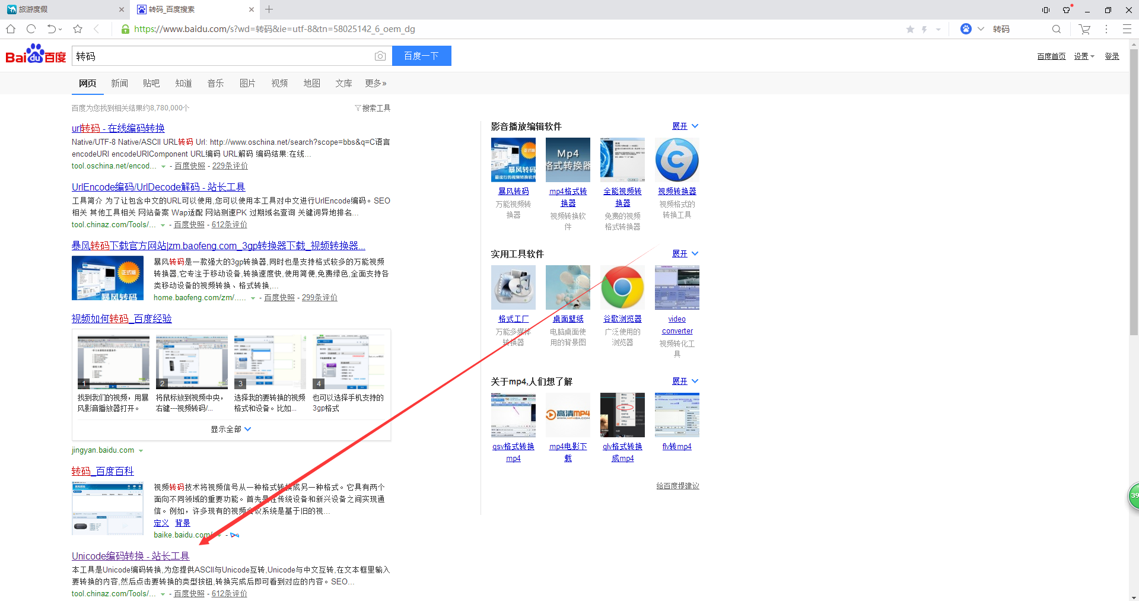Click the 暴风转码 software thumbnail
This screenshot has height=601, width=1139.
click(513, 160)
